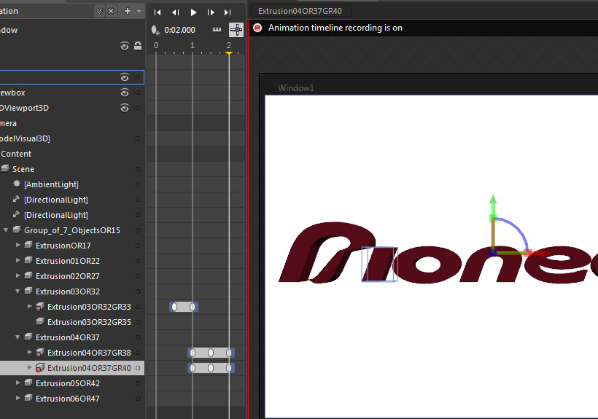598x419 pixels.
Task: Expand the Extrusion04OR37GR40 node
Action: coord(29,367)
